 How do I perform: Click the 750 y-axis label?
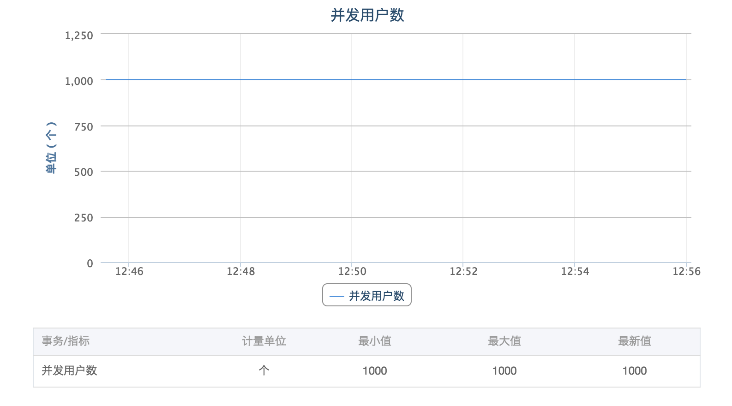tap(84, 127)
